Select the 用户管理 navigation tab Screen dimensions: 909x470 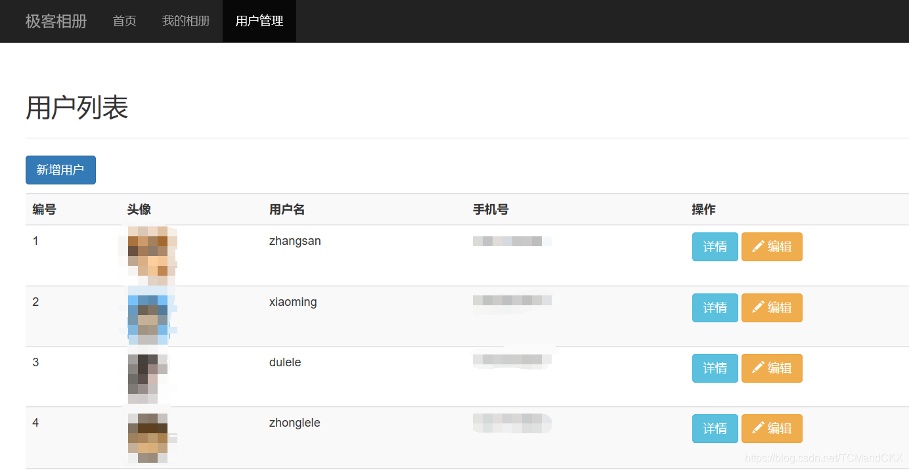(259, 21)
